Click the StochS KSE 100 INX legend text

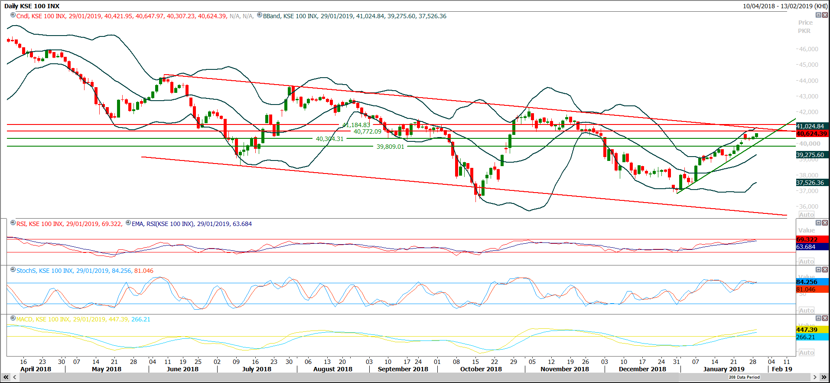85,271
